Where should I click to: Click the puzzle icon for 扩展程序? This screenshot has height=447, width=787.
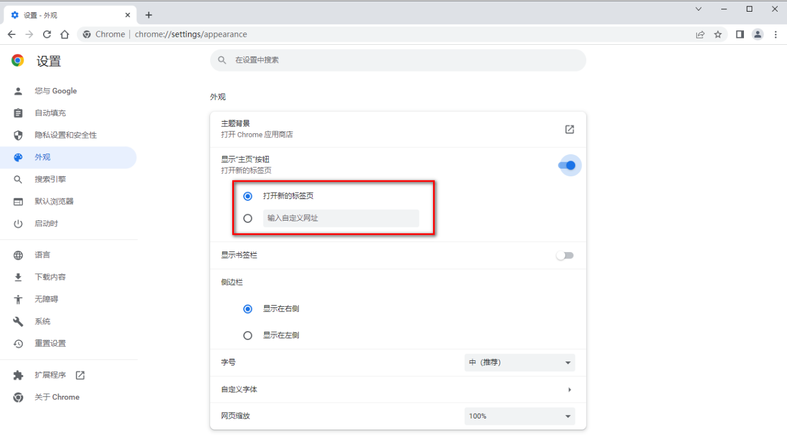click(18, 375)
